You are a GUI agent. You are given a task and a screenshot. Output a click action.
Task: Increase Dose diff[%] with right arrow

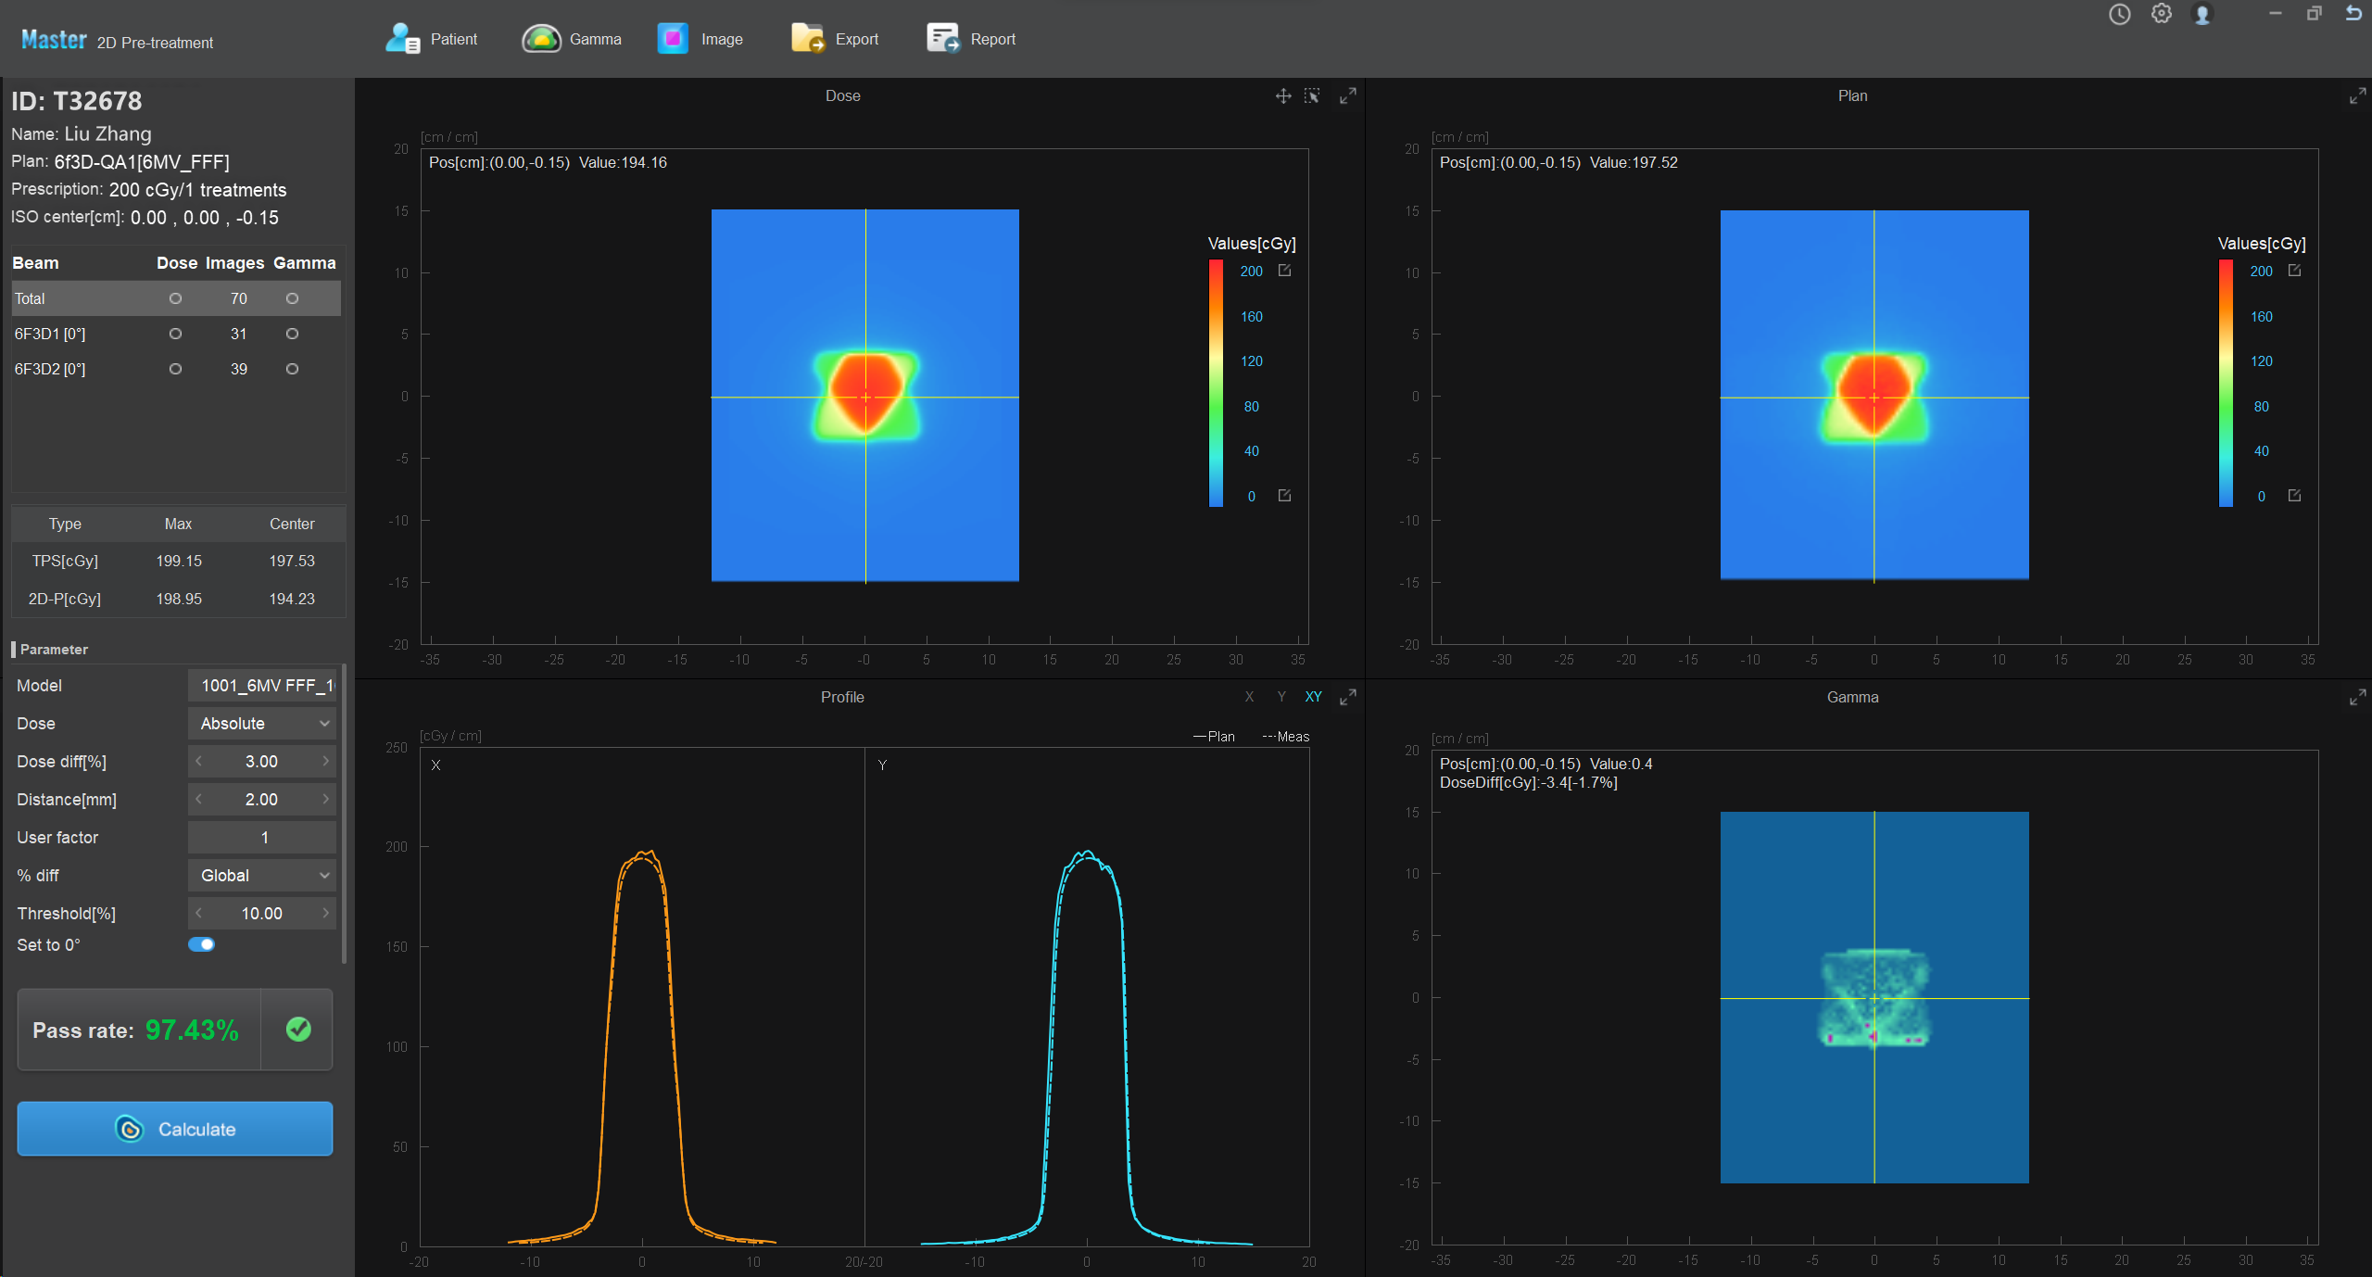[325, 762]
